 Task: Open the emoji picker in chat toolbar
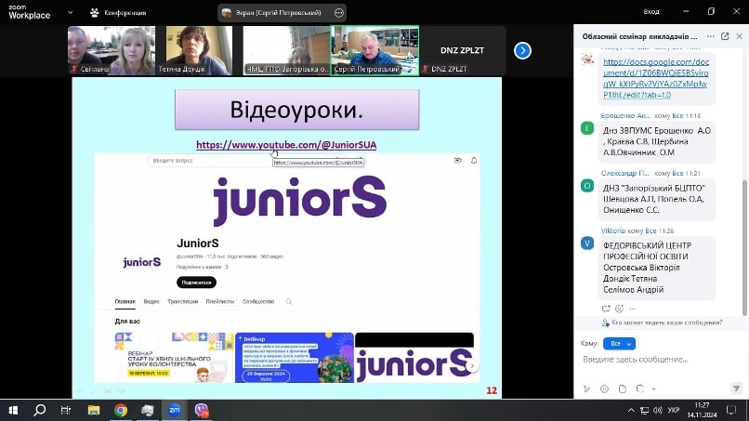click(x=604, y=389)
